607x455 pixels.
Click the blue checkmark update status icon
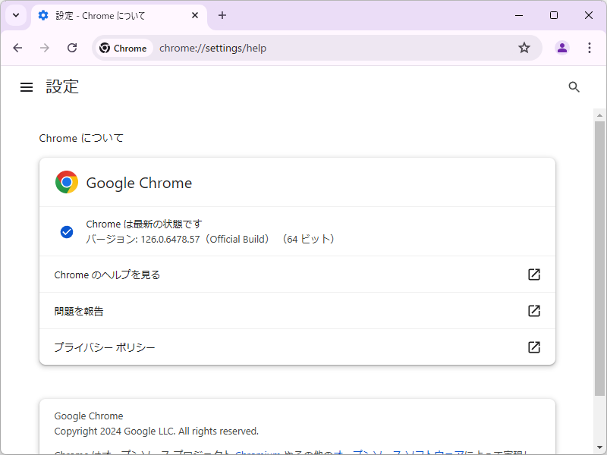point(67,231)
